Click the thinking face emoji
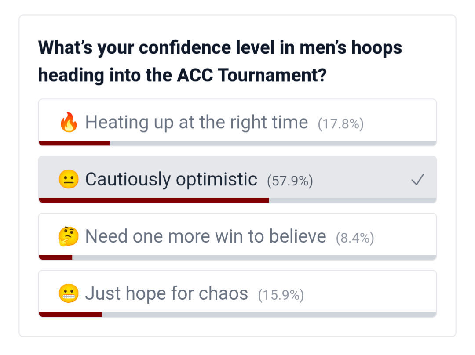The width and height of the screenshot is (475, 355). 69,237
